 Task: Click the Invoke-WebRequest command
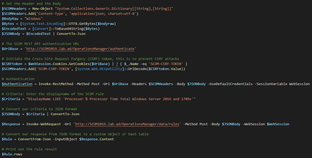point(44,124)
